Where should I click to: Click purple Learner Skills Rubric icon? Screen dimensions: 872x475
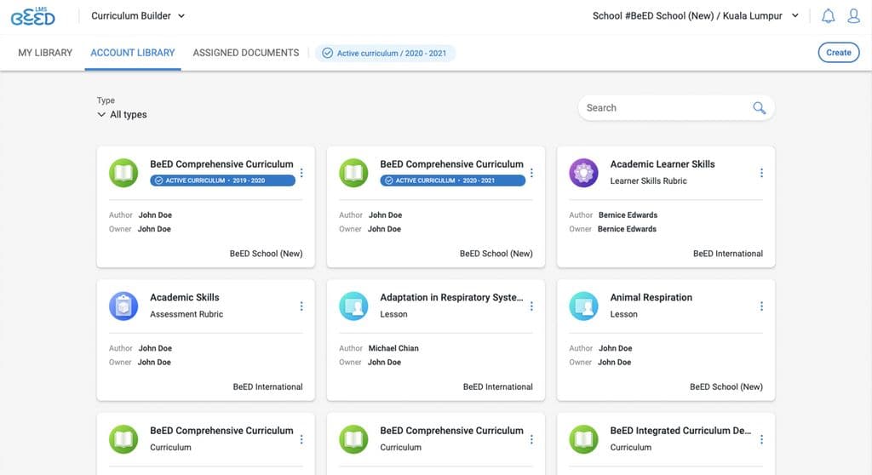coord(583,173)
